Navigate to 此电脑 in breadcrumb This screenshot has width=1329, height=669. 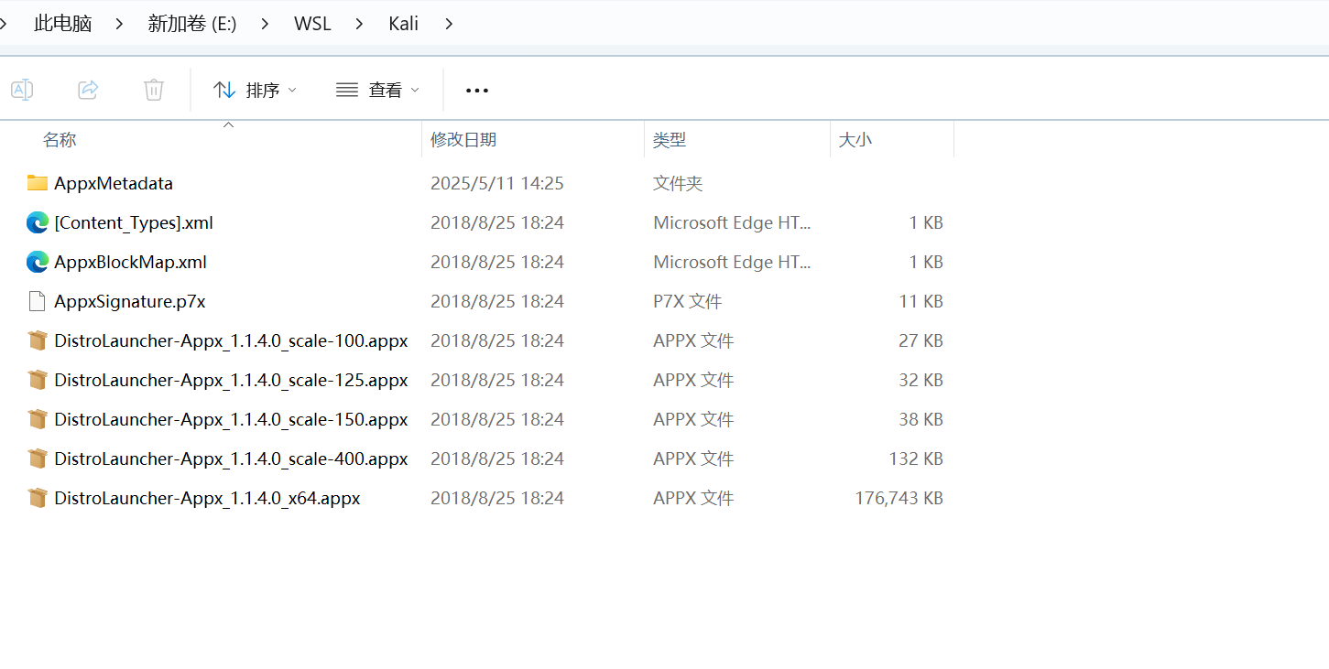coord(63,24)
